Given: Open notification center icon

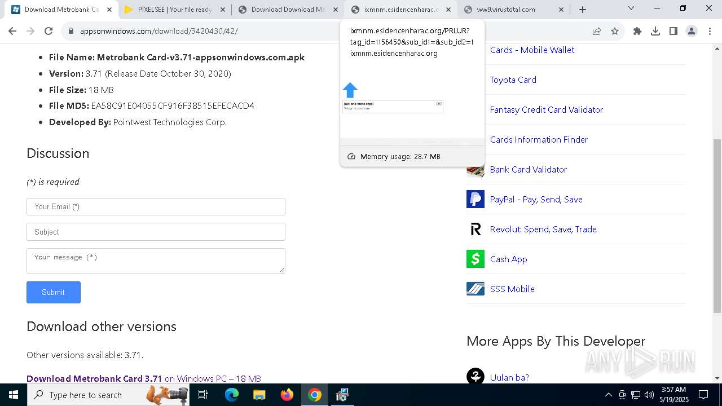Looking at the screenshot, I should [x=704, y=395].
